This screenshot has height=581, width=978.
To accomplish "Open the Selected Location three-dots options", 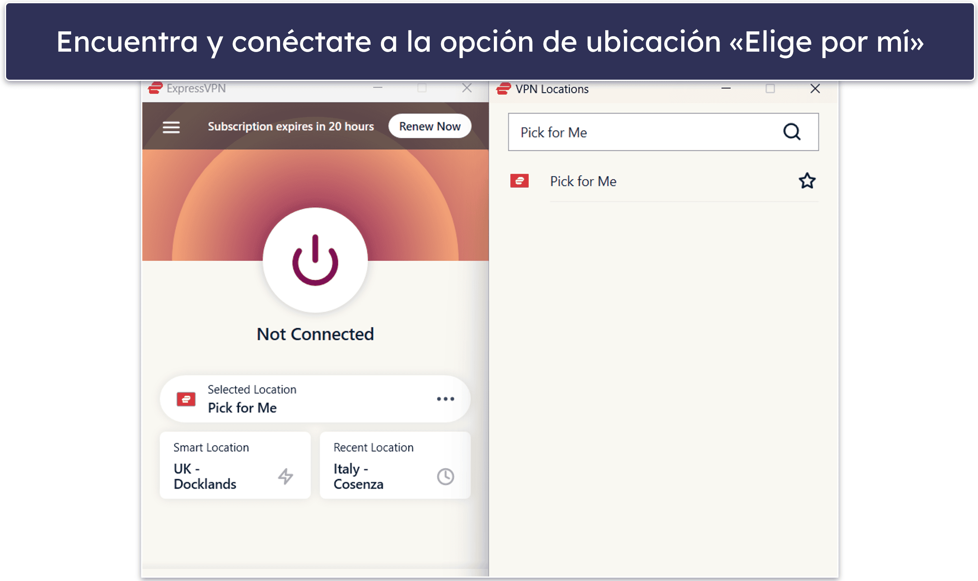I will coord(446,399).
